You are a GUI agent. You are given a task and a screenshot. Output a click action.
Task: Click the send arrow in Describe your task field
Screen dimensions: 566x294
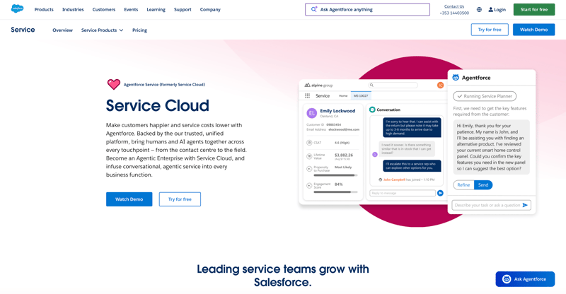[x=525, y=205]
